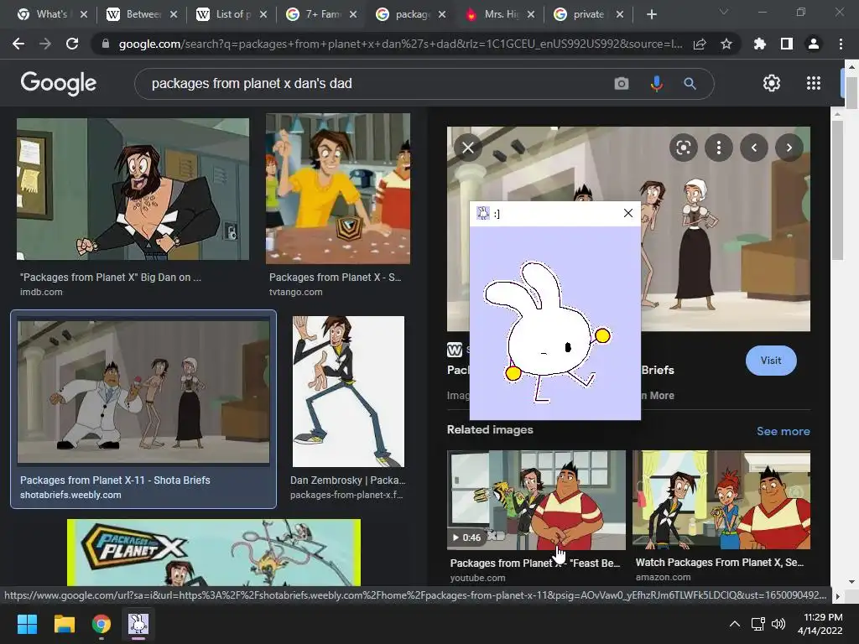859x644 pixels.
Task: Open the amazon.com related image
Action: tap(721, 500)
